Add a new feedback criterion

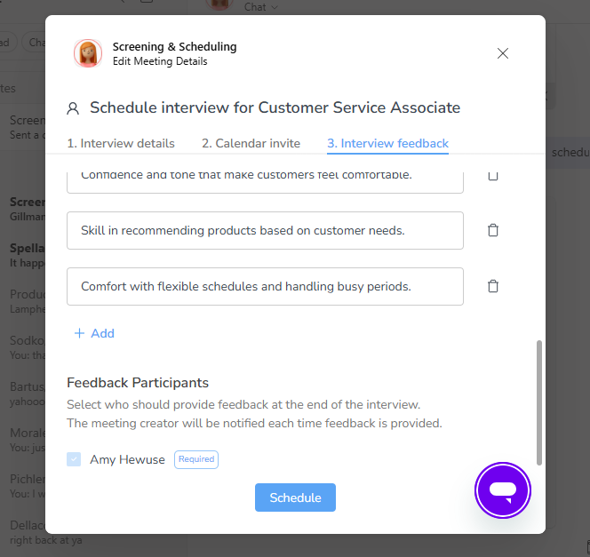[94, 333]
